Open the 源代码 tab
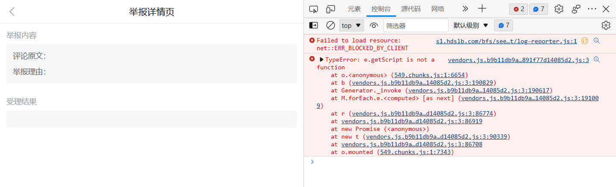Image resolution: width=616 pixels, height=187 pixels. (411, 9)
